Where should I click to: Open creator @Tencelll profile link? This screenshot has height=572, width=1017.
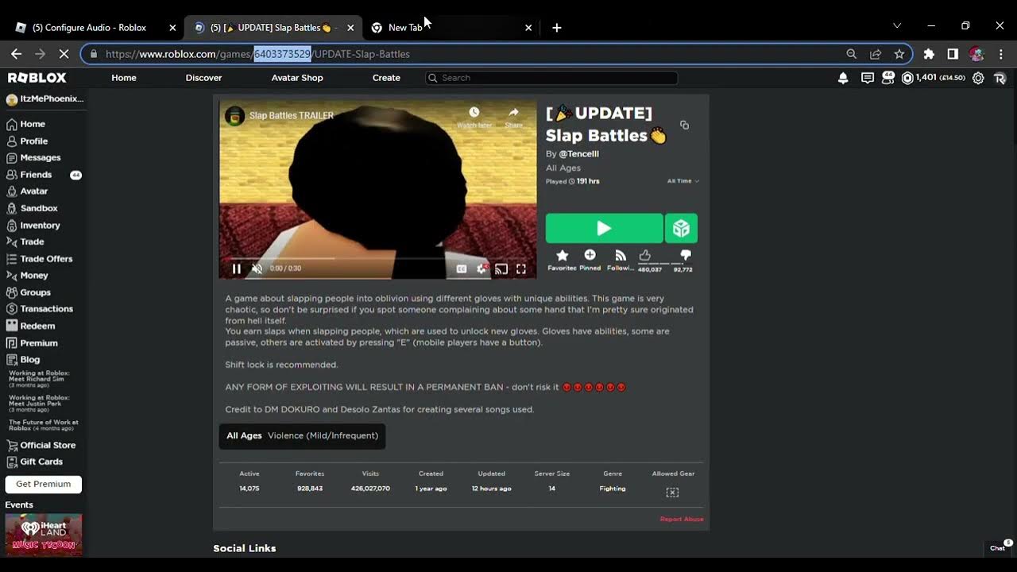click(x=578, y=154)
